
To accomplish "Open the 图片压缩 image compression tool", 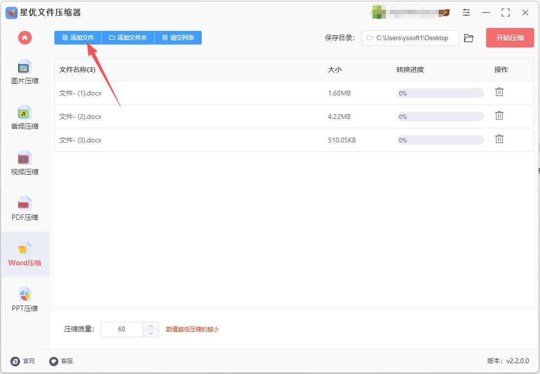I will point(24,72).
